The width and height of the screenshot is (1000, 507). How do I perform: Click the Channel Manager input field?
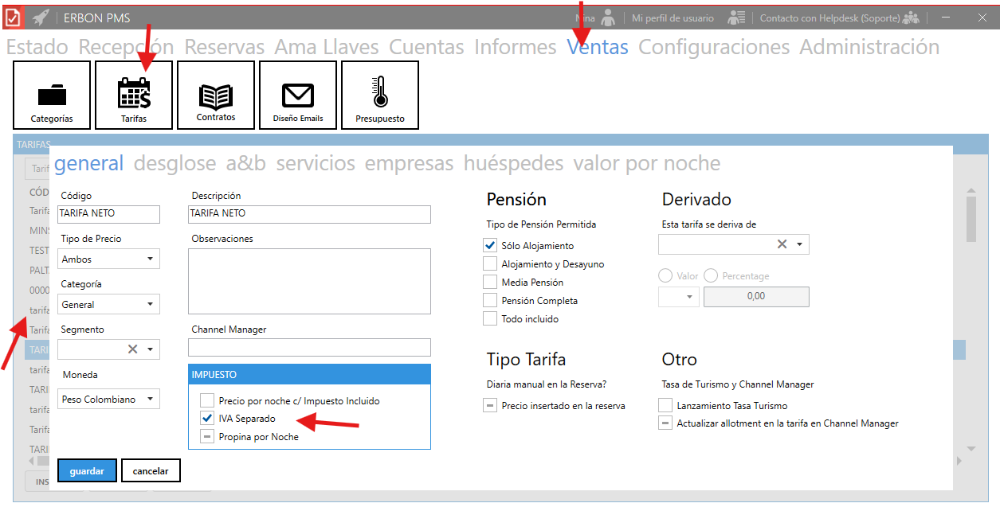[309, 348]
